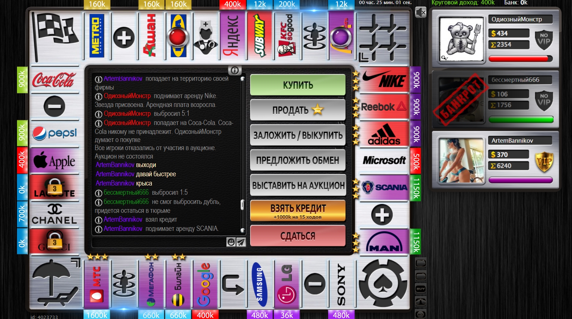Click the U-turn arrow cell
This screenshot has height=319, width=572.
coord(233,284)
